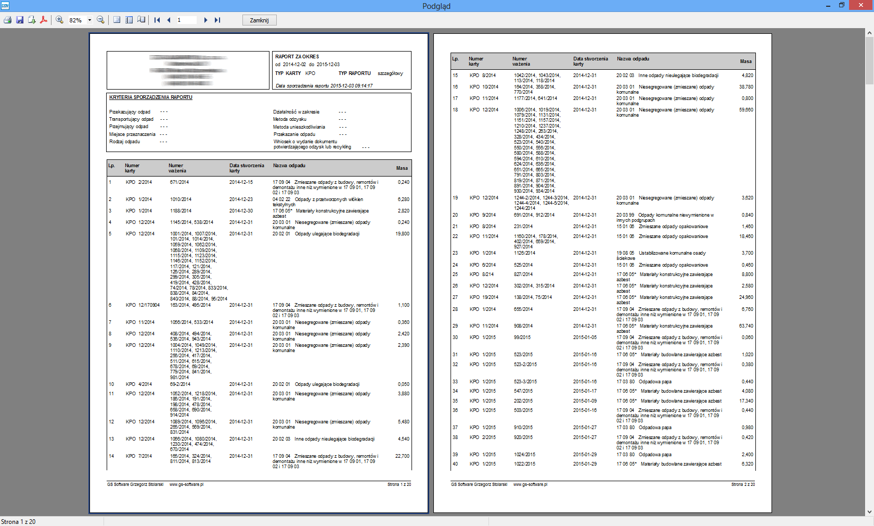Advance to the next page
Image resolution: width=874 pixels, height=526 pixels.
pos(205,20)
